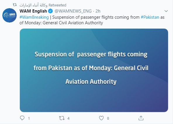Click the Aviation Authority headline inside the image
This screenshot has width=173, height=124.
point(91,82)
